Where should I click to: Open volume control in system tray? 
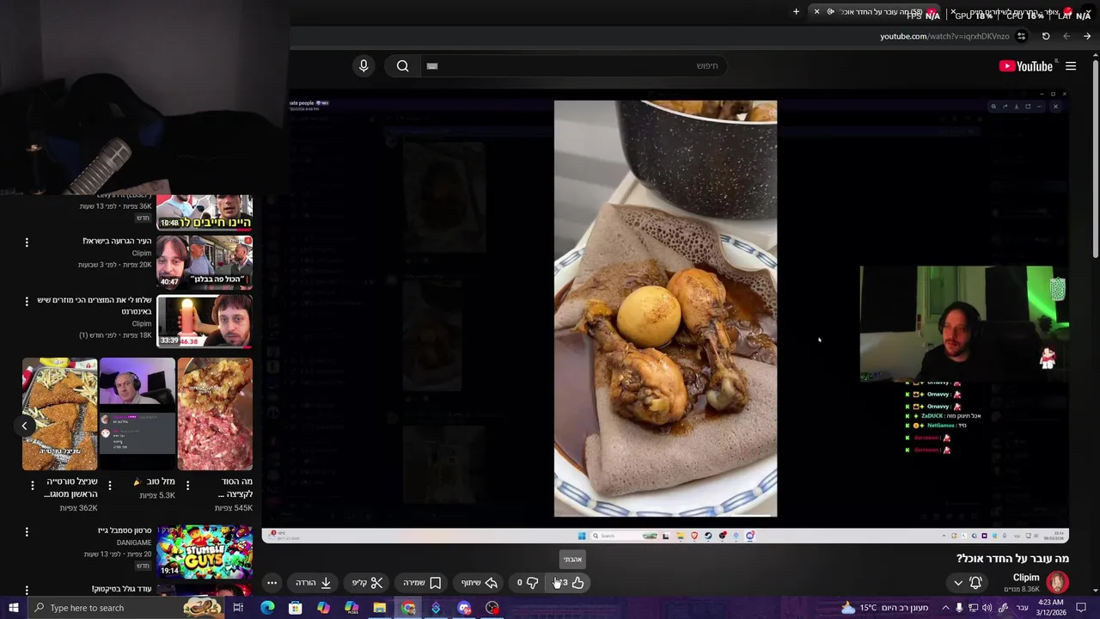point(987,608)
